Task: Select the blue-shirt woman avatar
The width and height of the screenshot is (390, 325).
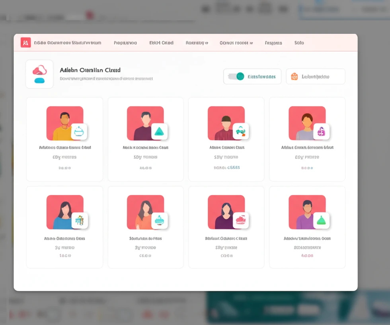Action: pos(64,212)
